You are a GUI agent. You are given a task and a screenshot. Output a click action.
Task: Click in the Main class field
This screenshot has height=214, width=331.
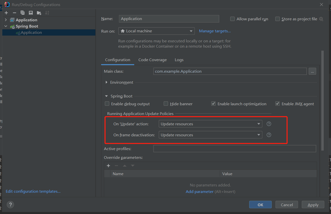(x=230, y=71)
